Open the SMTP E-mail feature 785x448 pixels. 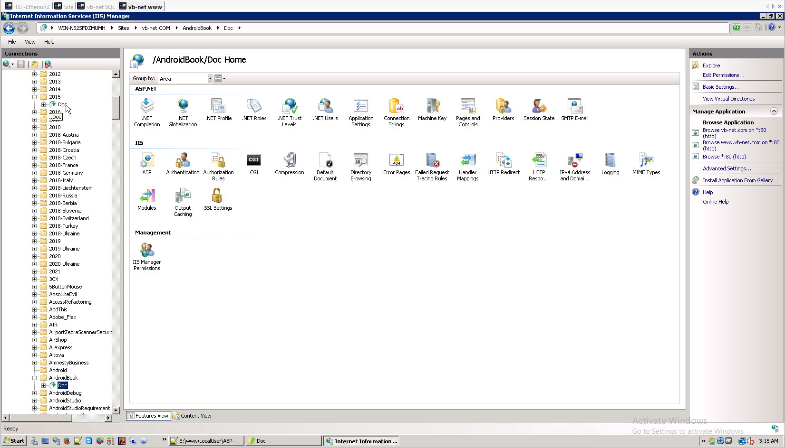(575, 110)
